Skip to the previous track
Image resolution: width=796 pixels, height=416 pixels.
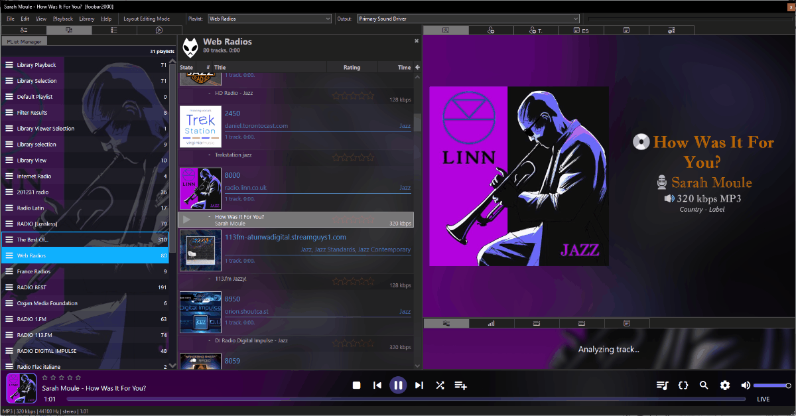pyautogui.click(x=377, y=385)
